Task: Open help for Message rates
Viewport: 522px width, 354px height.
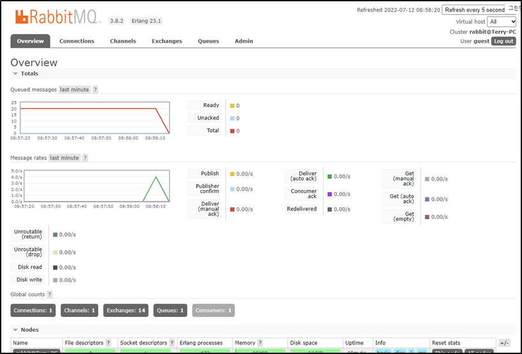Action: (86, 158)
